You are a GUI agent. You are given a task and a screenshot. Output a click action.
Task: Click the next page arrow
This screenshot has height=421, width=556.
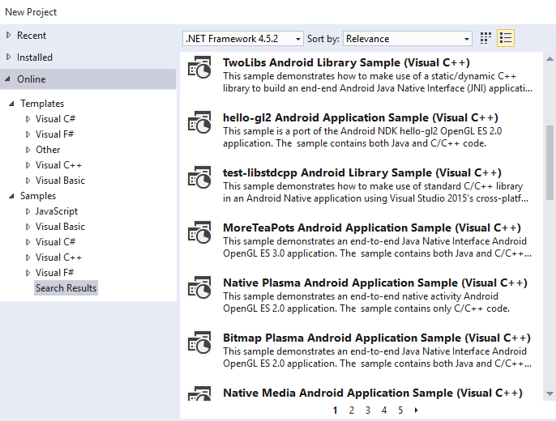417,410
